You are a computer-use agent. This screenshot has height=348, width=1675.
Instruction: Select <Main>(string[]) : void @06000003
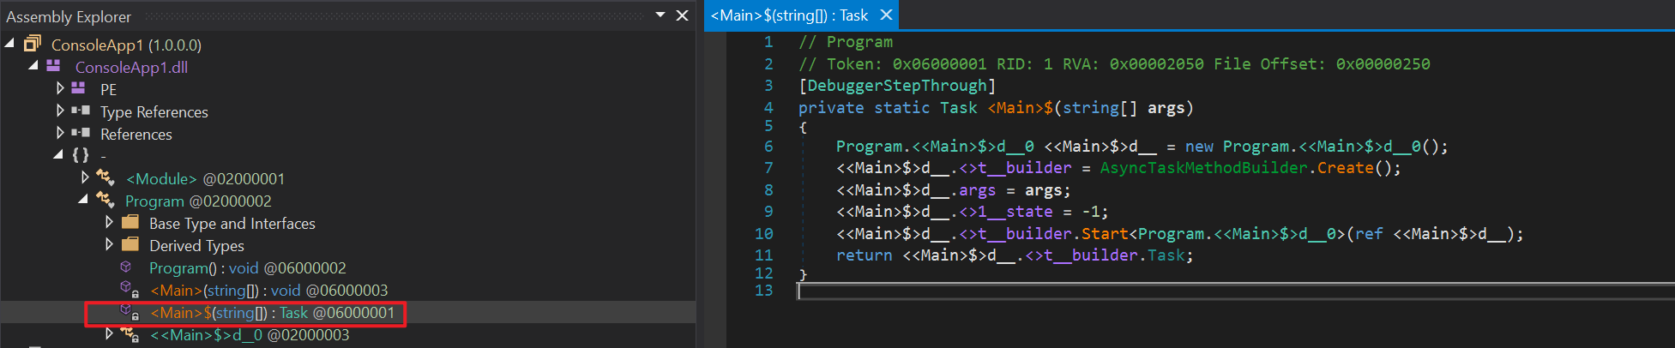269,290
